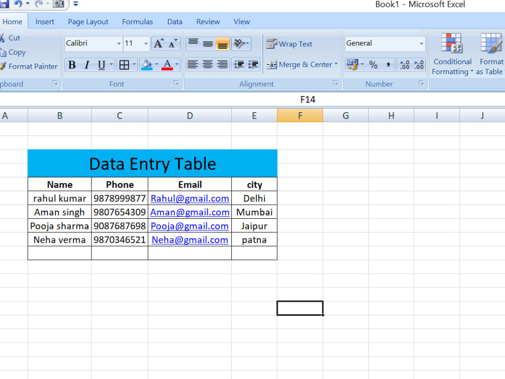The image size is (505, 379).
Task: Click the Undo icon in quick access toolbar
Action: click(18, 4)
